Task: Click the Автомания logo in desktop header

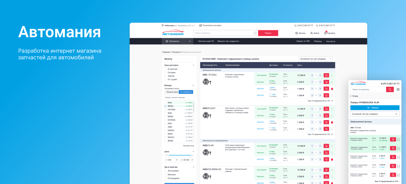Action: point(173,33)
